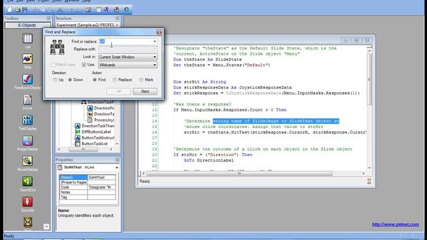
Task: Click the pin icon on the Properties panel header
Action: click(117, 160)
